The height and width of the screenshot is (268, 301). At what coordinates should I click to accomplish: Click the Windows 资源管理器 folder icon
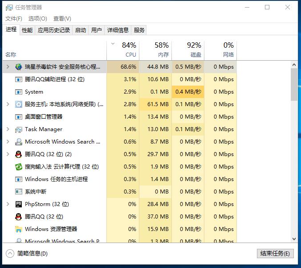(x=19, y=229)
